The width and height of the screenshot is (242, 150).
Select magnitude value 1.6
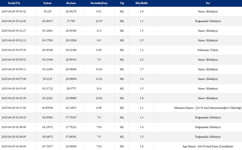click(x=142, y=146)
